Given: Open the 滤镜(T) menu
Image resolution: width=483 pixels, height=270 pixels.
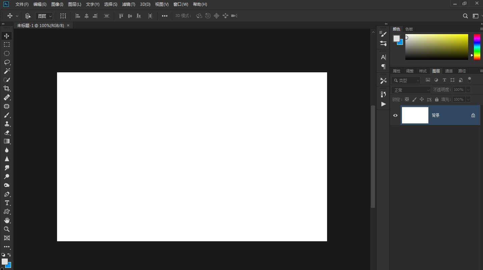Looking at the screenshot, I should tap(129, 4).
